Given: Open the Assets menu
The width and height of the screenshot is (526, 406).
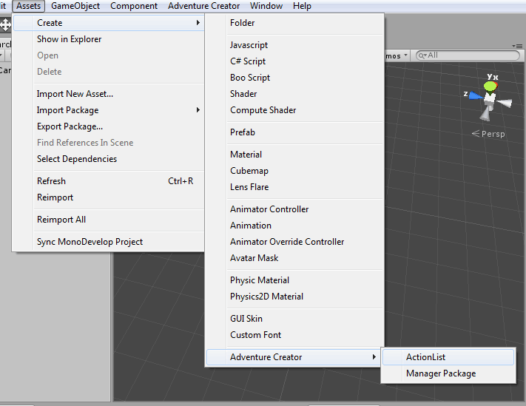Looking at the screenshot, I should [x=29, y=6].
